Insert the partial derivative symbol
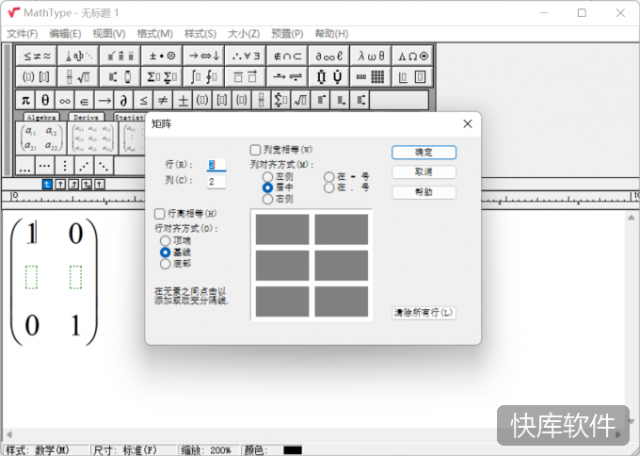 123,100
